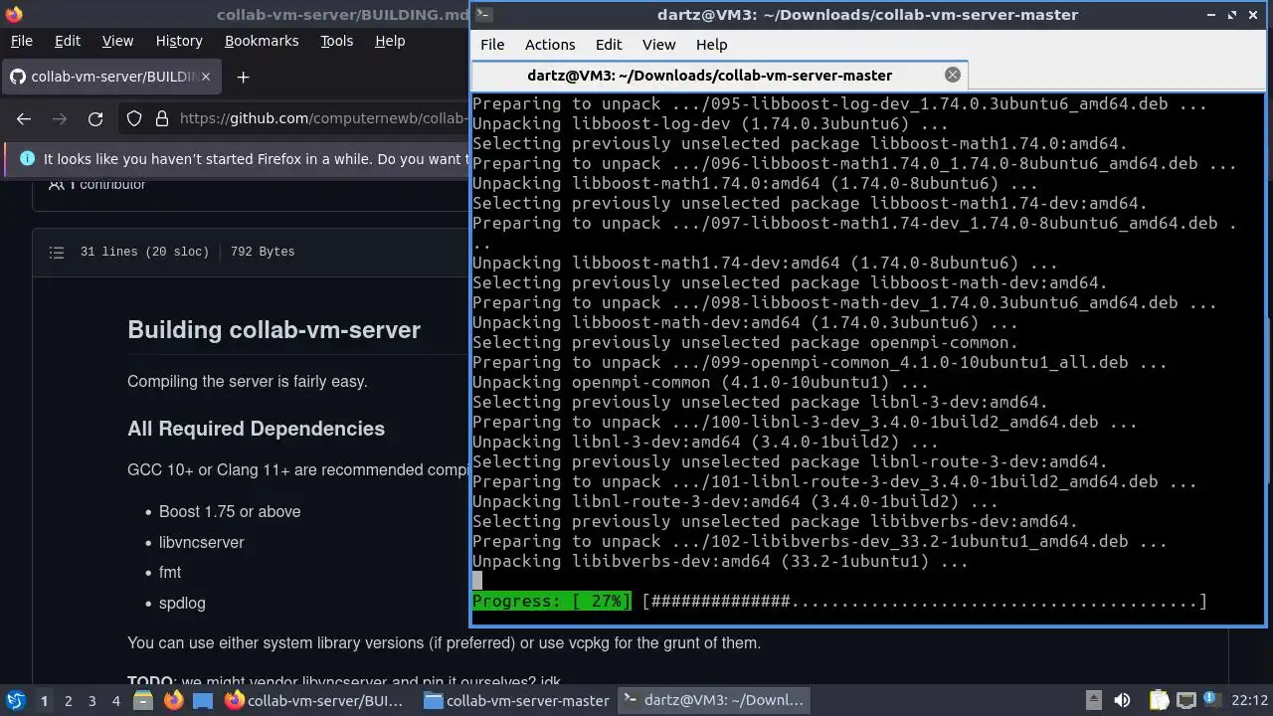
Task: Activate collab-vm-server/BUI... Firefox taskbar entry
Action: [x=316, y=701]
